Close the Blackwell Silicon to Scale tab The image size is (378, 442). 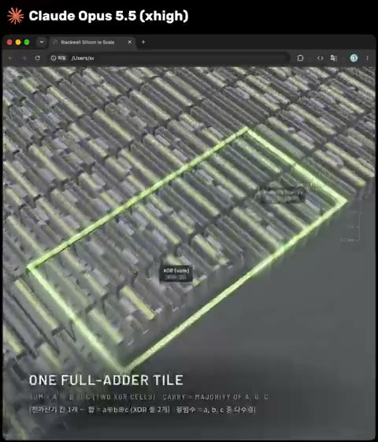tap(130, 42)
